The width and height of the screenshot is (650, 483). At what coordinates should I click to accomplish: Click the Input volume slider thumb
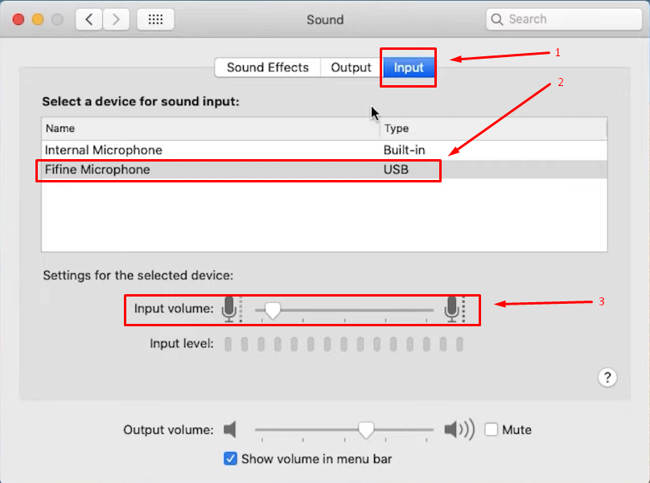273,310
